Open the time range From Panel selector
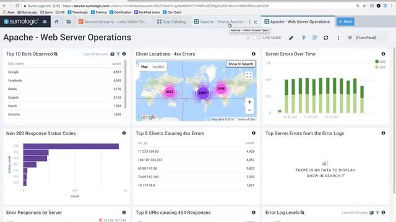 coord(366,38)
